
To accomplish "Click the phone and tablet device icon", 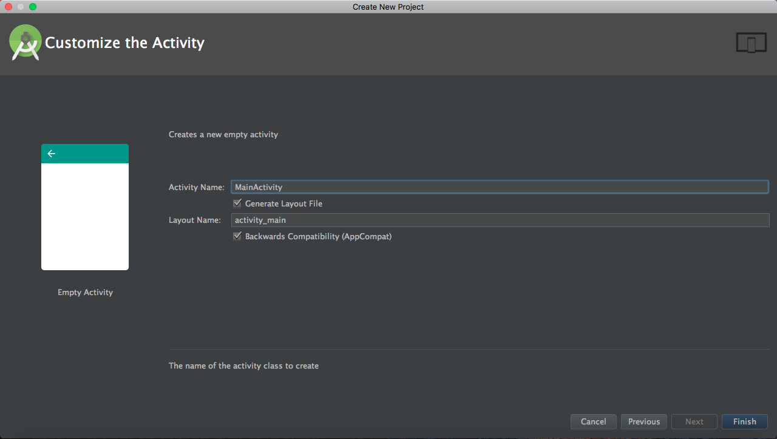I will 751,43.
